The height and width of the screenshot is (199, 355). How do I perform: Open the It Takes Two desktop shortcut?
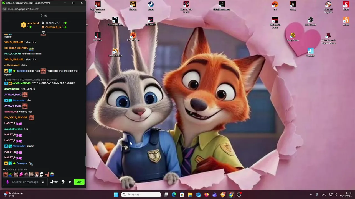(133, 37)
